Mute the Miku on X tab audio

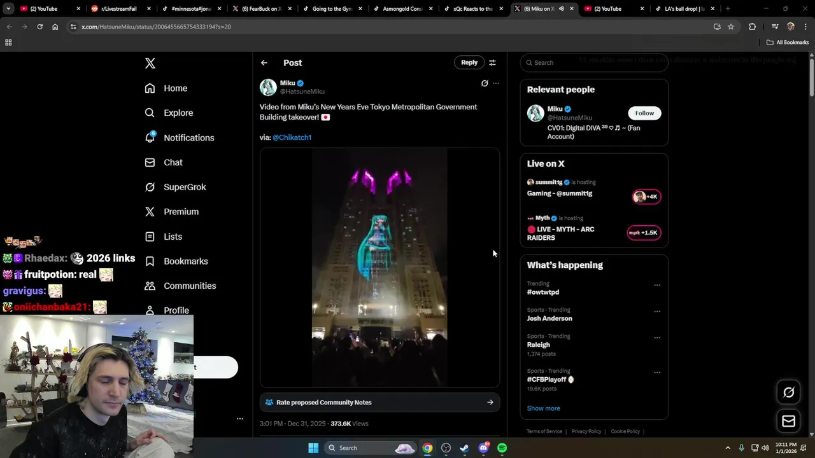click(561, 9)
